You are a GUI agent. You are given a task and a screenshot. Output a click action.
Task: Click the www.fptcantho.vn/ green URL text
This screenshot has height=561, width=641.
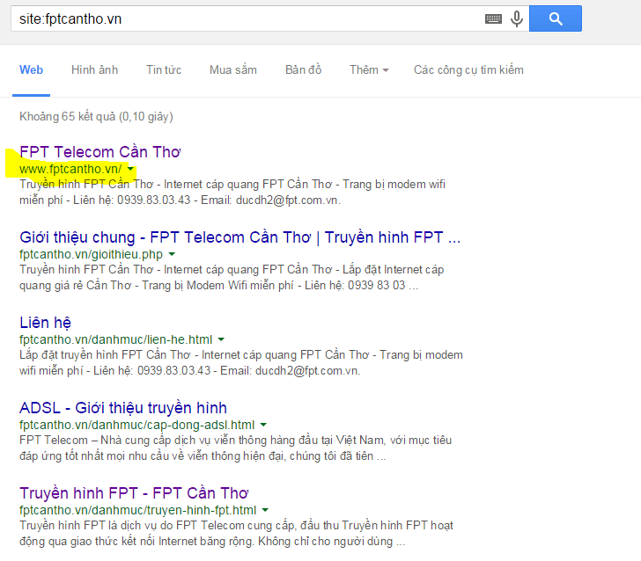[x=70, y=169]
